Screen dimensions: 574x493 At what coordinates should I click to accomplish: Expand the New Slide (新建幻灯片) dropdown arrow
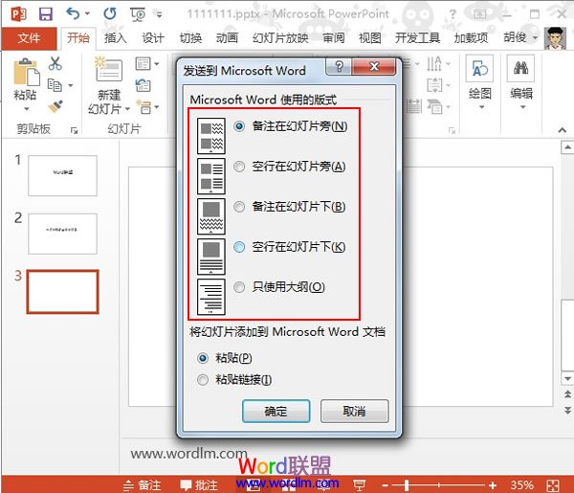tap(127, 109)
